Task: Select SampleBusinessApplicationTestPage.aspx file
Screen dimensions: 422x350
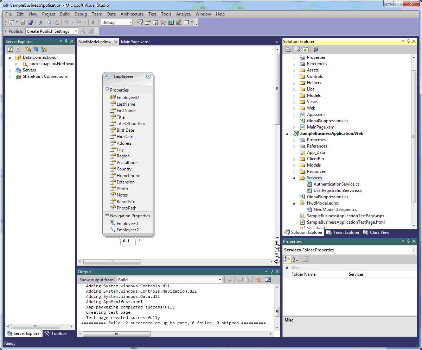Action: coord(345,216)
